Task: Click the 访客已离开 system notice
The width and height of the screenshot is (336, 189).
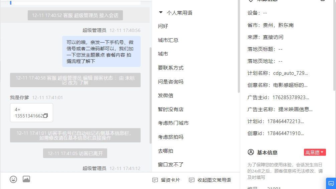Action: [x=75, y=153]
